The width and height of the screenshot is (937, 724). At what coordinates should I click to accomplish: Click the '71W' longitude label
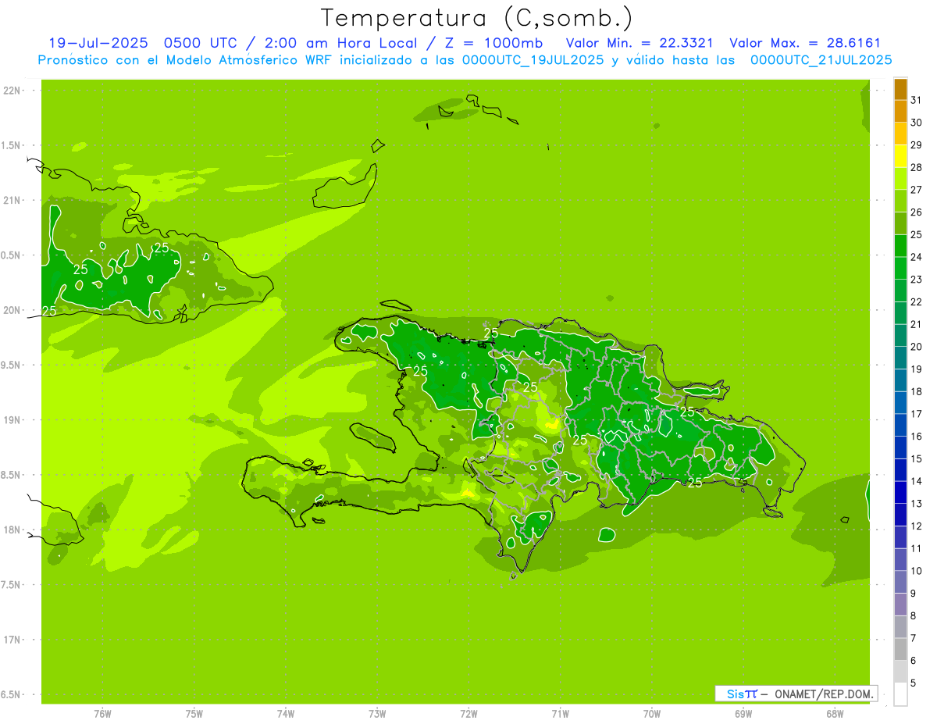pyautogui.click(x=560, y=714)
